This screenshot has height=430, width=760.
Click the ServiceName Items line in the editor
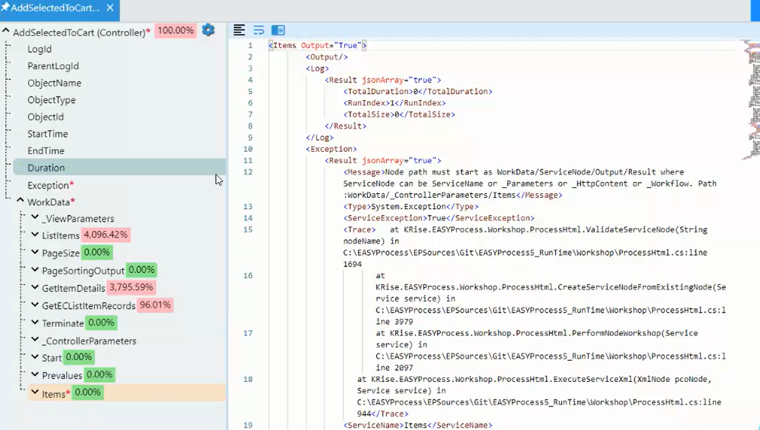418,425
